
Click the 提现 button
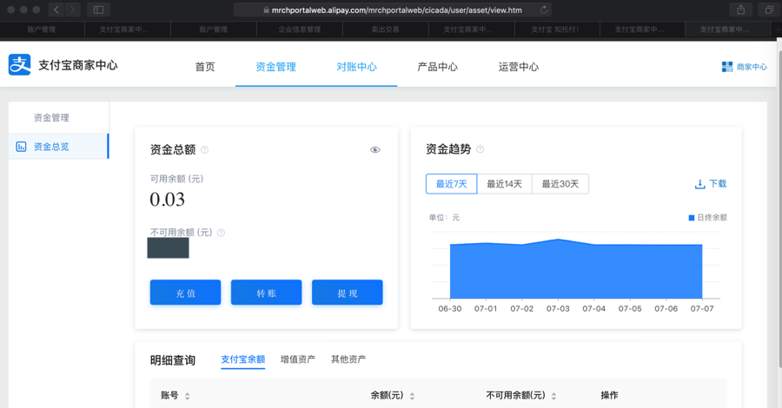pyautogui.click(x=347, y=293)
